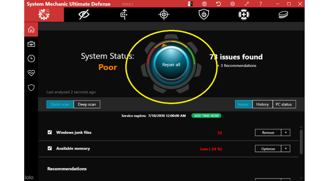
Task: Toggle the Available memory checkbox
Action: click(50, 148)
